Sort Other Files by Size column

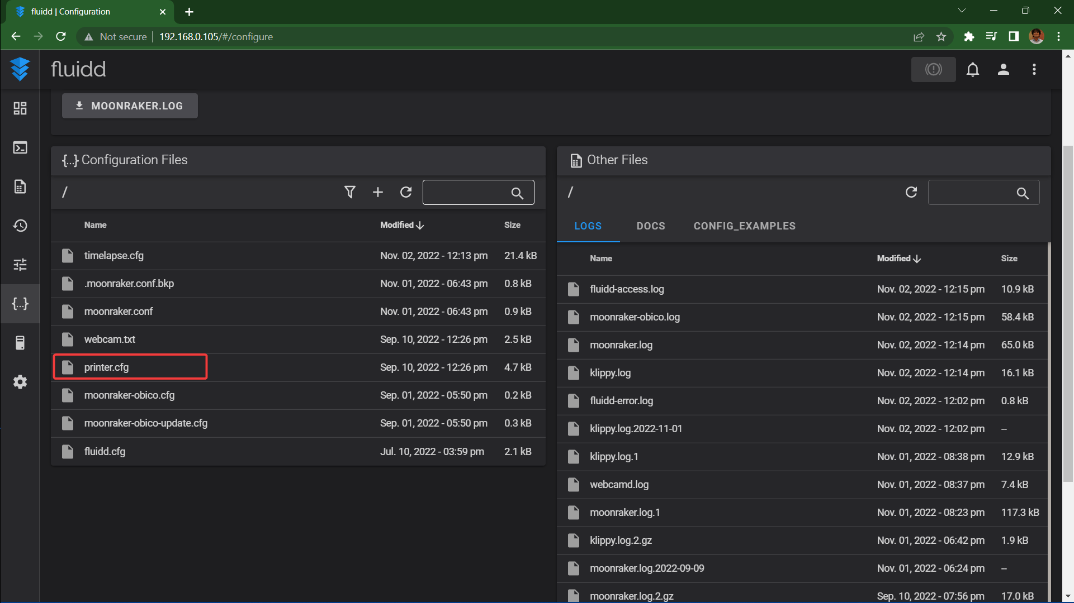point(1009,259)
